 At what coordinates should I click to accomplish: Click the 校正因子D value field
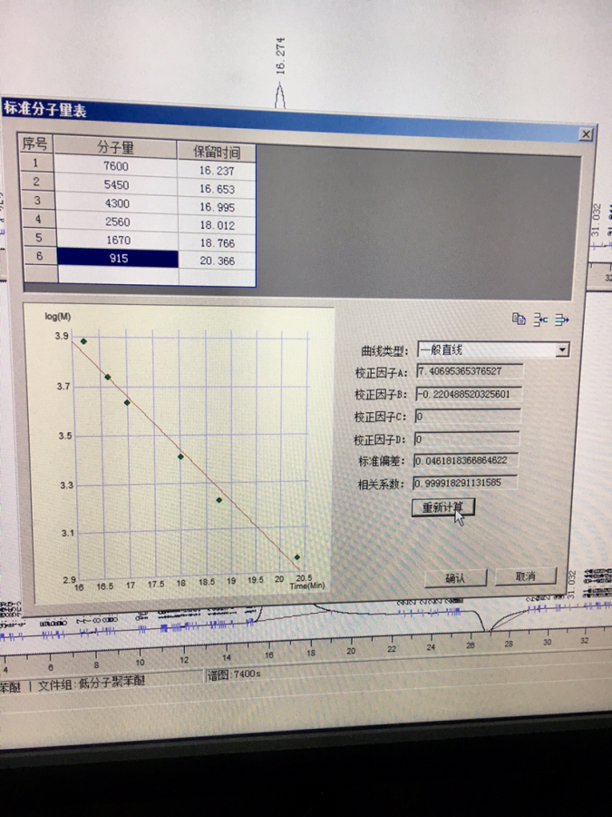[467, 438]
